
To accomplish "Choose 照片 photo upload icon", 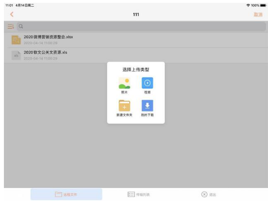I will [x=124, y=83].
